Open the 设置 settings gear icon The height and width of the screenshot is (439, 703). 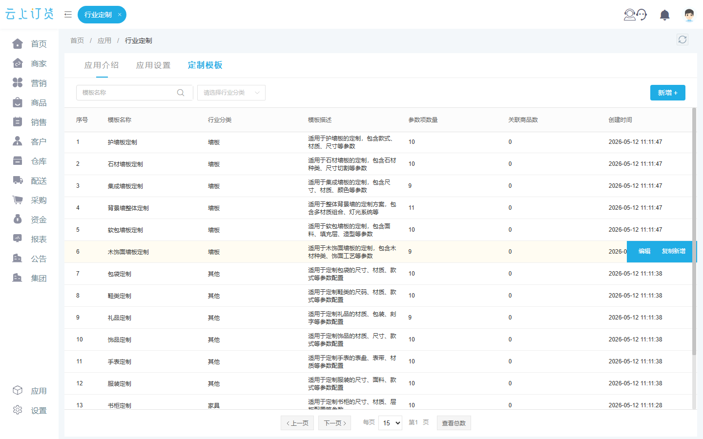[x=18, y=410]
